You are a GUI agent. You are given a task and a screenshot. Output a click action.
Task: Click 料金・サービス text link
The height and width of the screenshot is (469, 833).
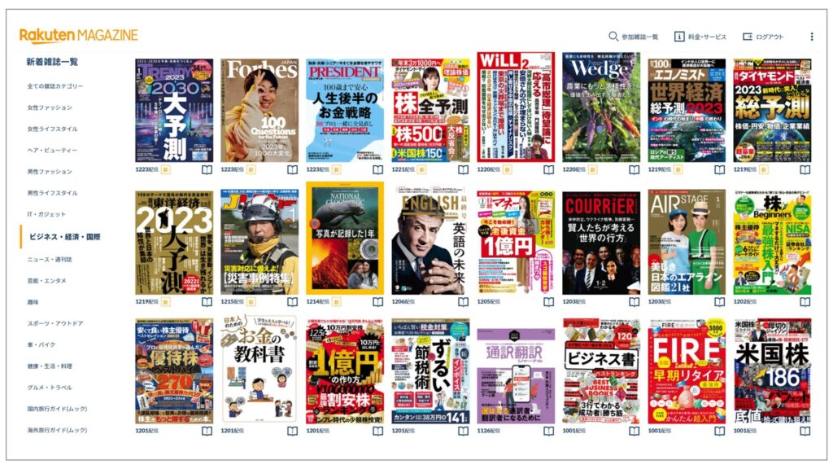click(x=707, y=37)
